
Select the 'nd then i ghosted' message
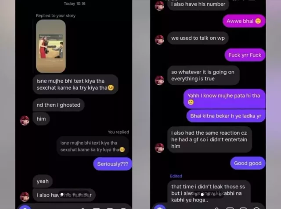tap(58, 105)
